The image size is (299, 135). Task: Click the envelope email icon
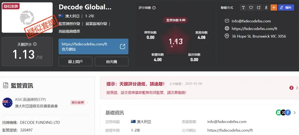227,21
